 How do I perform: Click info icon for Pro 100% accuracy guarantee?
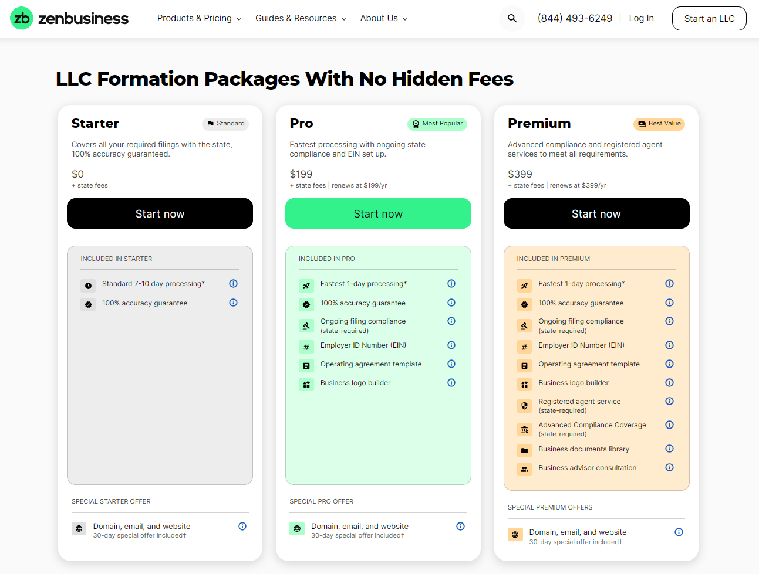(451, 303)
